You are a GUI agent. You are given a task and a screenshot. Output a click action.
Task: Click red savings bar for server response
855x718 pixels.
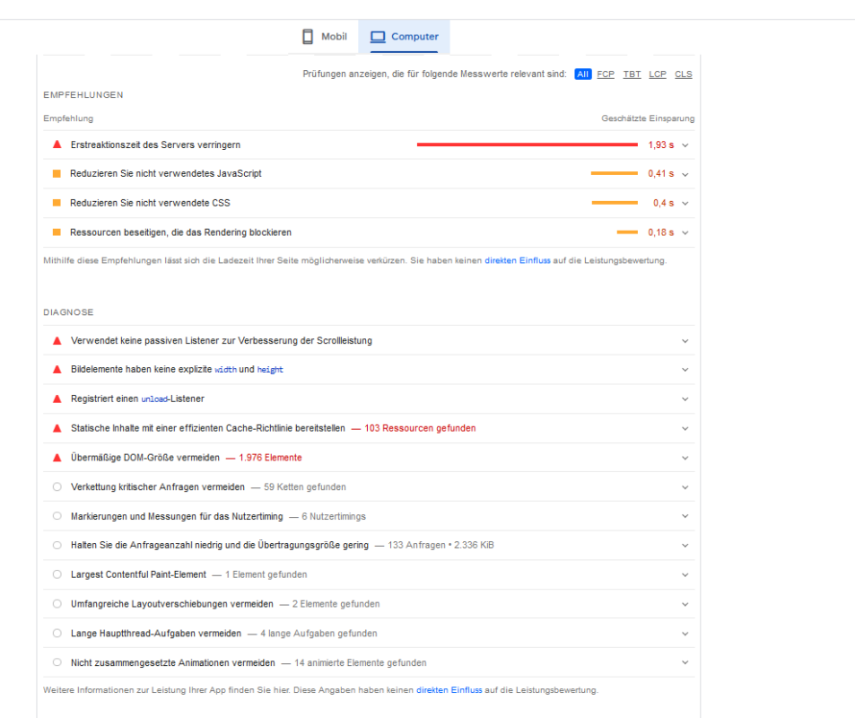tap(528, 144)
